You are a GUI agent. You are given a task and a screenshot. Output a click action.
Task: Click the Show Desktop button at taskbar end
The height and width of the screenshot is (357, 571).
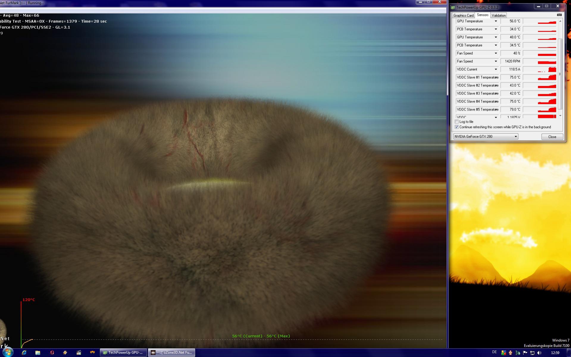[569, 353]
